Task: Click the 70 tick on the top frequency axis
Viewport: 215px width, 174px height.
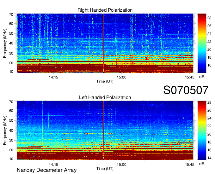Action: pos(11,14)
